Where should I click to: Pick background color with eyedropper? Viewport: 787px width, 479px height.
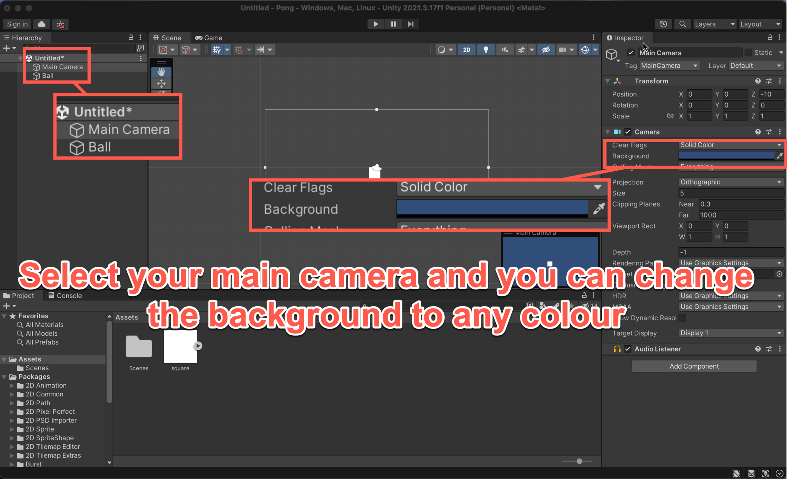pyautogui.click(x=780, y=156)
